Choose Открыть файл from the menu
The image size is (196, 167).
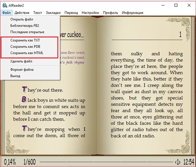pyautogui.click(x=30, y=19)
